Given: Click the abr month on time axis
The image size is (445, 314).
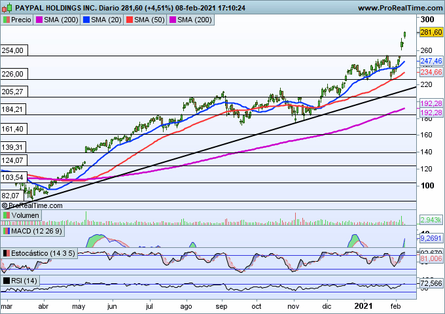Looking at the screenshot, I should [x=43, y=306].
